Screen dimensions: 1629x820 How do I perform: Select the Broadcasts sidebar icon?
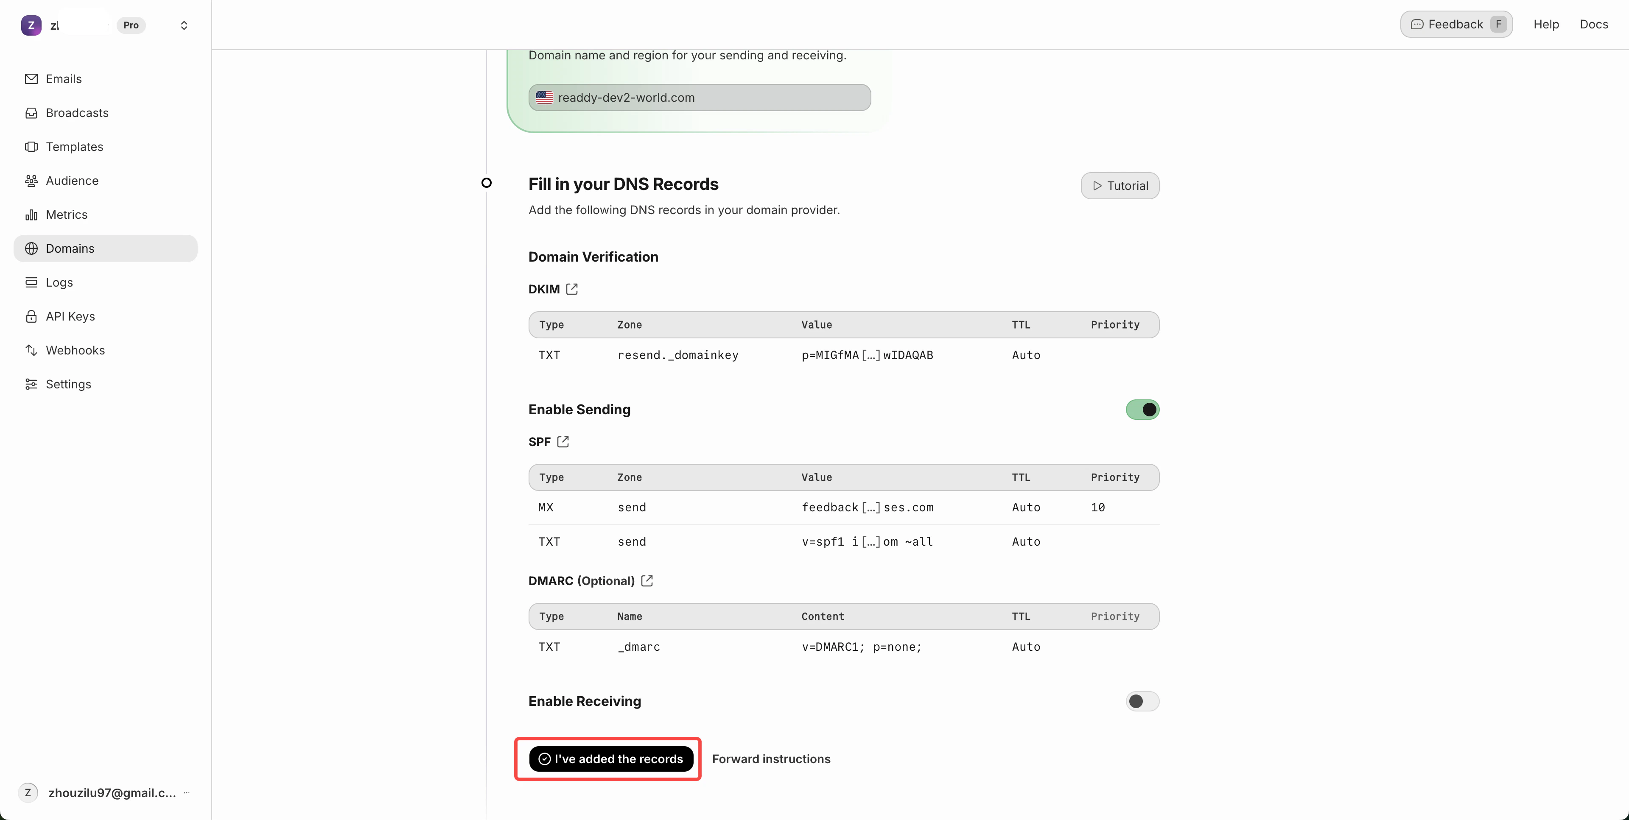click(32, 112)
